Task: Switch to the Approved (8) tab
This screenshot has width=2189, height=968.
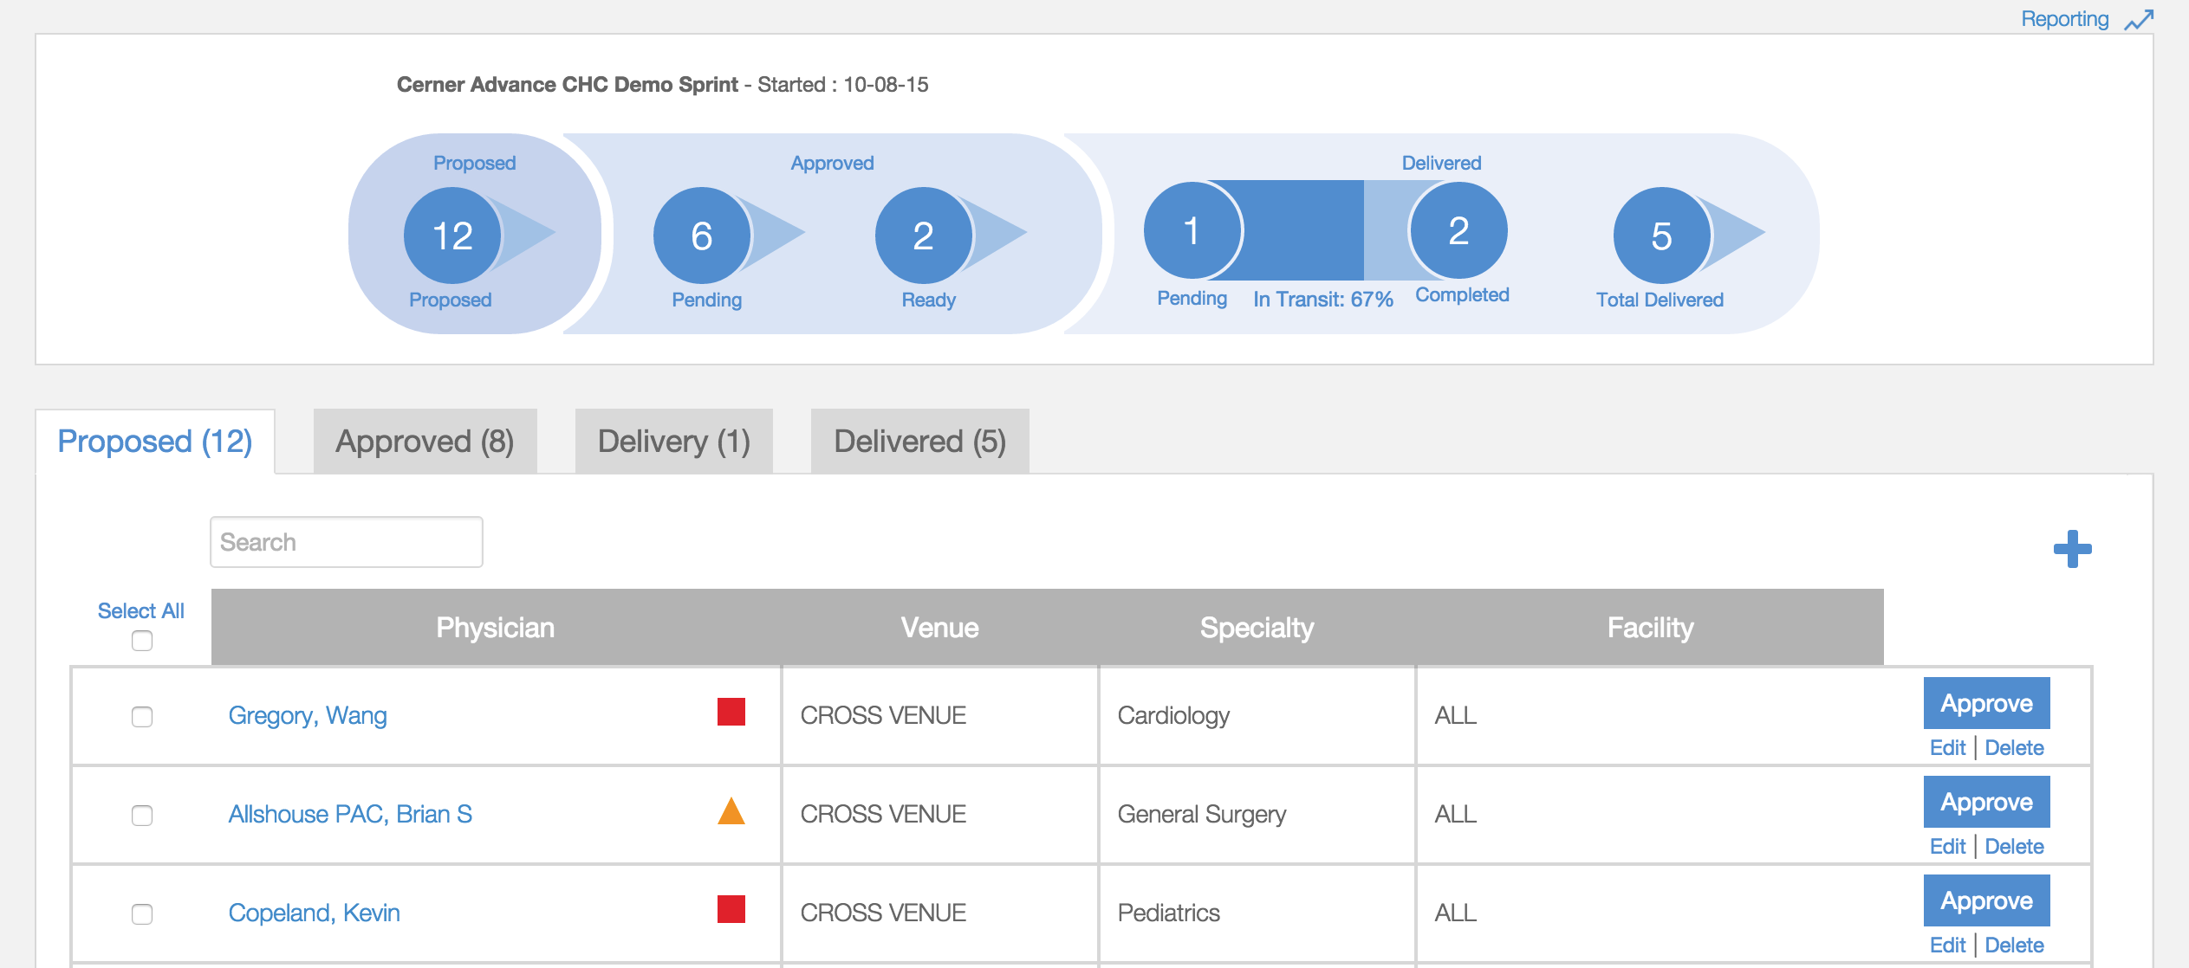Action: click(x=425, y=441)
